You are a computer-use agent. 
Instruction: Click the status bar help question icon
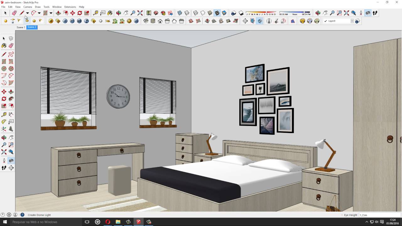point(22,215)
